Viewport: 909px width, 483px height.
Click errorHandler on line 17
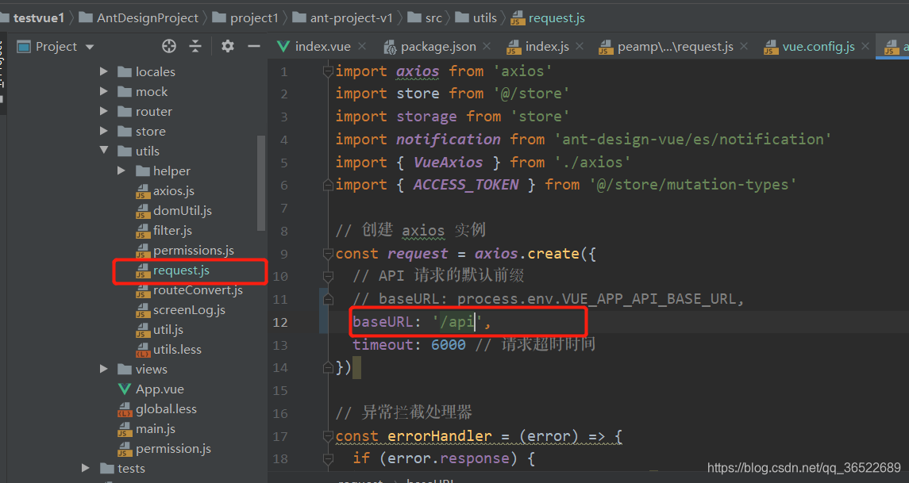click(x=440, y=436)
